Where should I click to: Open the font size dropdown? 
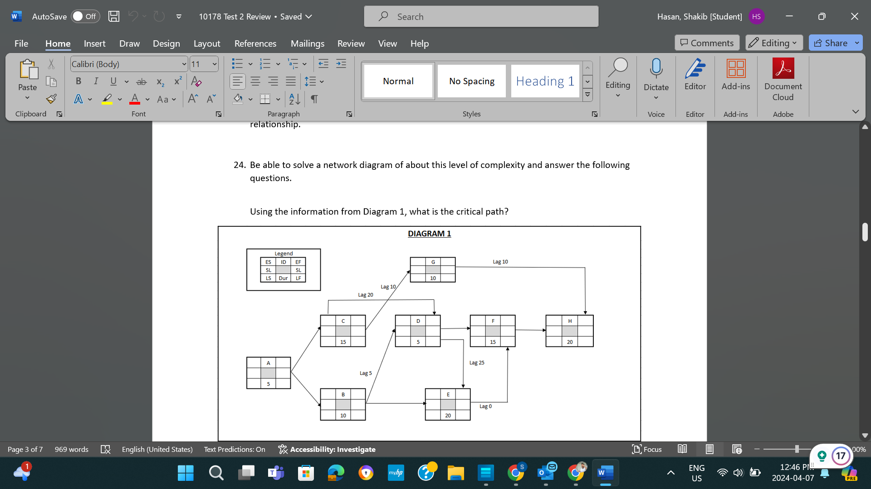tap(214, 64)
